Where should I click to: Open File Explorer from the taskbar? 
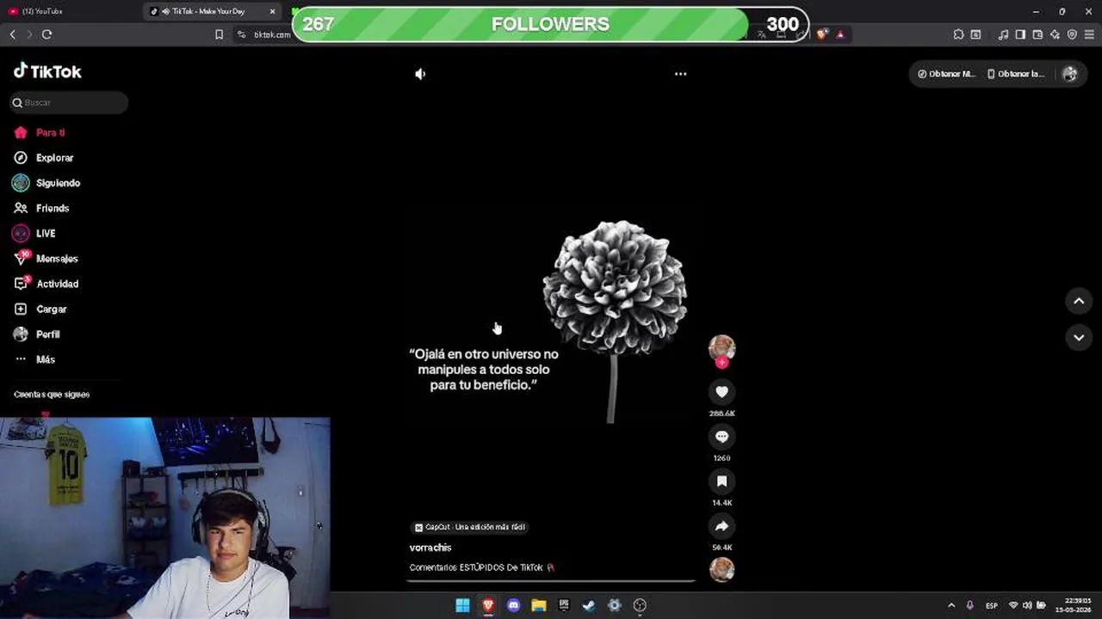click(539, 605)
